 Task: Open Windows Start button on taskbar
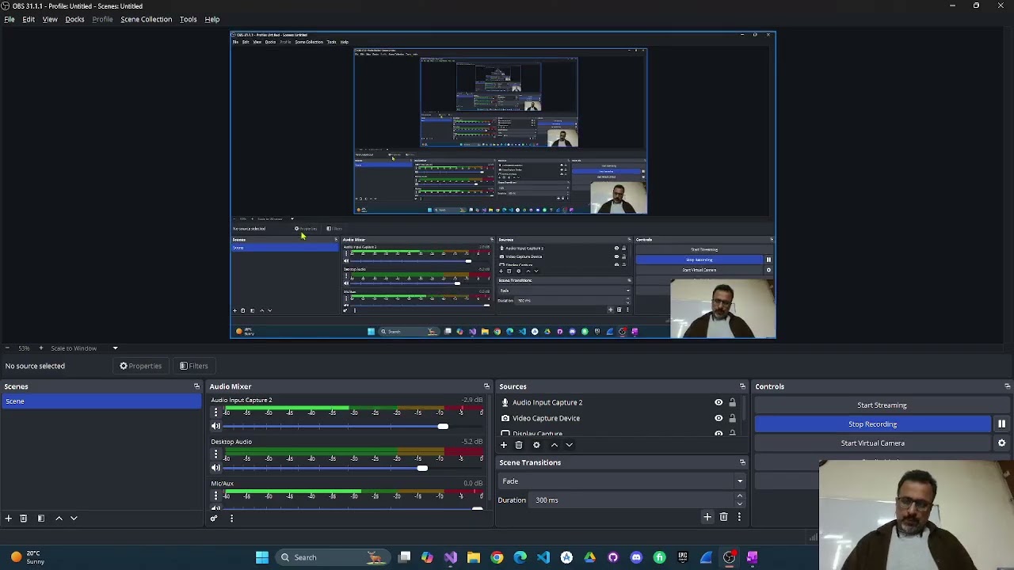point(261,557)
